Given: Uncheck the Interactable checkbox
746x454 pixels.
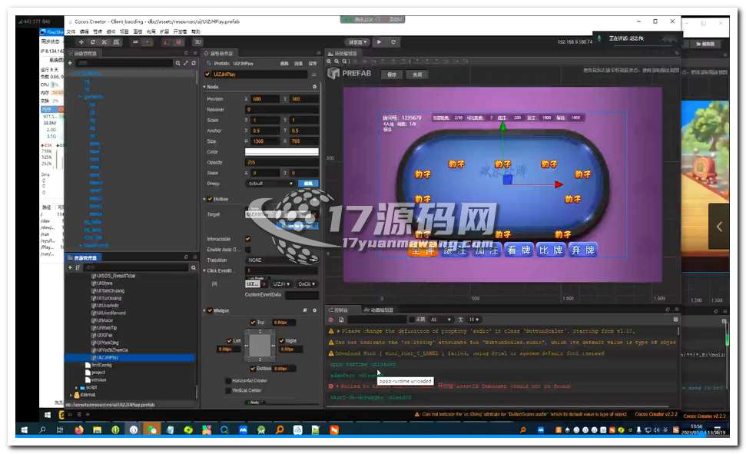Looking at the screenshot, I should tap(247, 238).
